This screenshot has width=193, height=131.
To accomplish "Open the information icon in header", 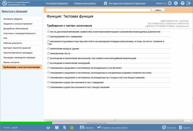I will pyautogui.click(x=176, y=3).
